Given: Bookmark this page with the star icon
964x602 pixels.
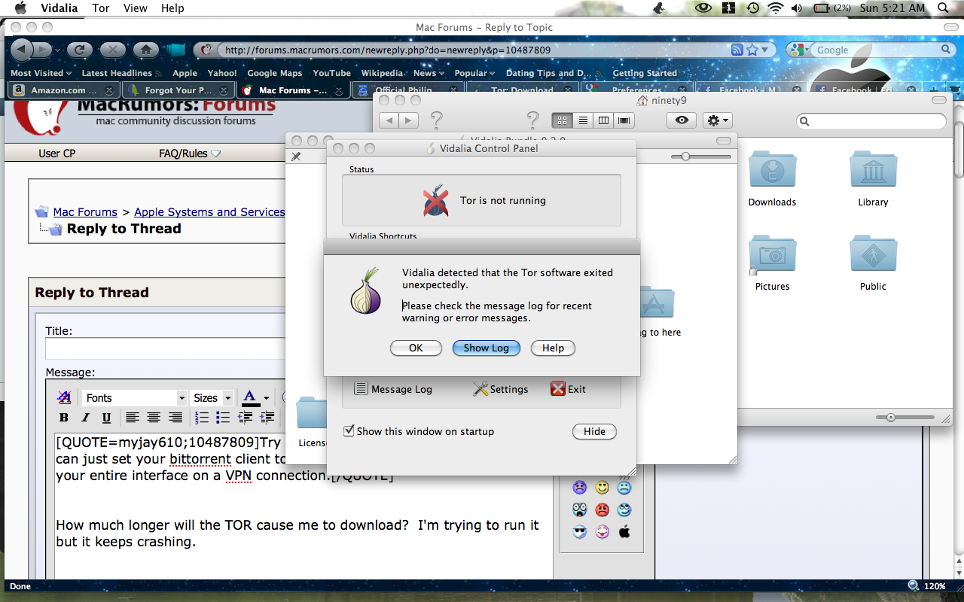Looking at the screenshot, I should 752,50.
